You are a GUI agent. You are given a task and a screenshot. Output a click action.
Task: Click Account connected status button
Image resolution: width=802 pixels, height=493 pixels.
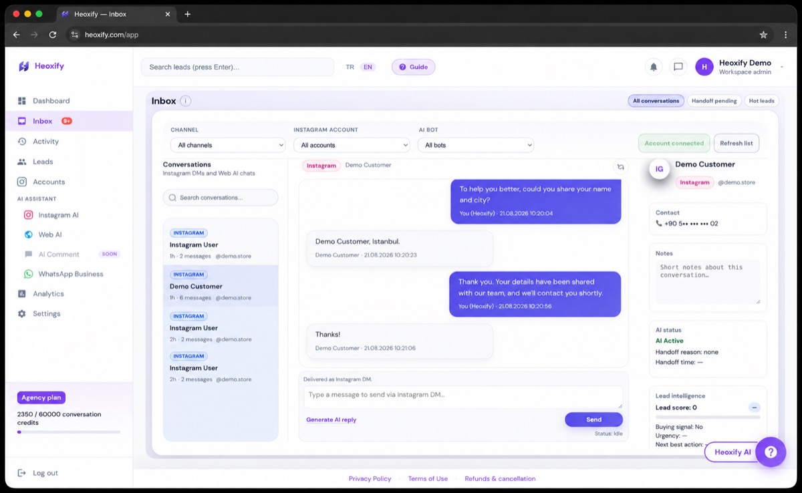[674, 143]
